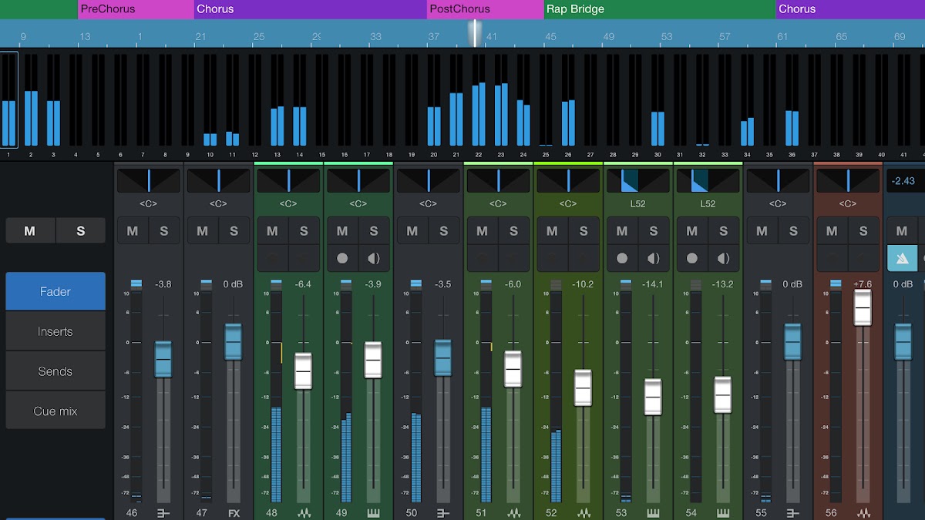Click the bus icon on channel 46
This screenshot has height=520, width=925.
coord(163,512)
